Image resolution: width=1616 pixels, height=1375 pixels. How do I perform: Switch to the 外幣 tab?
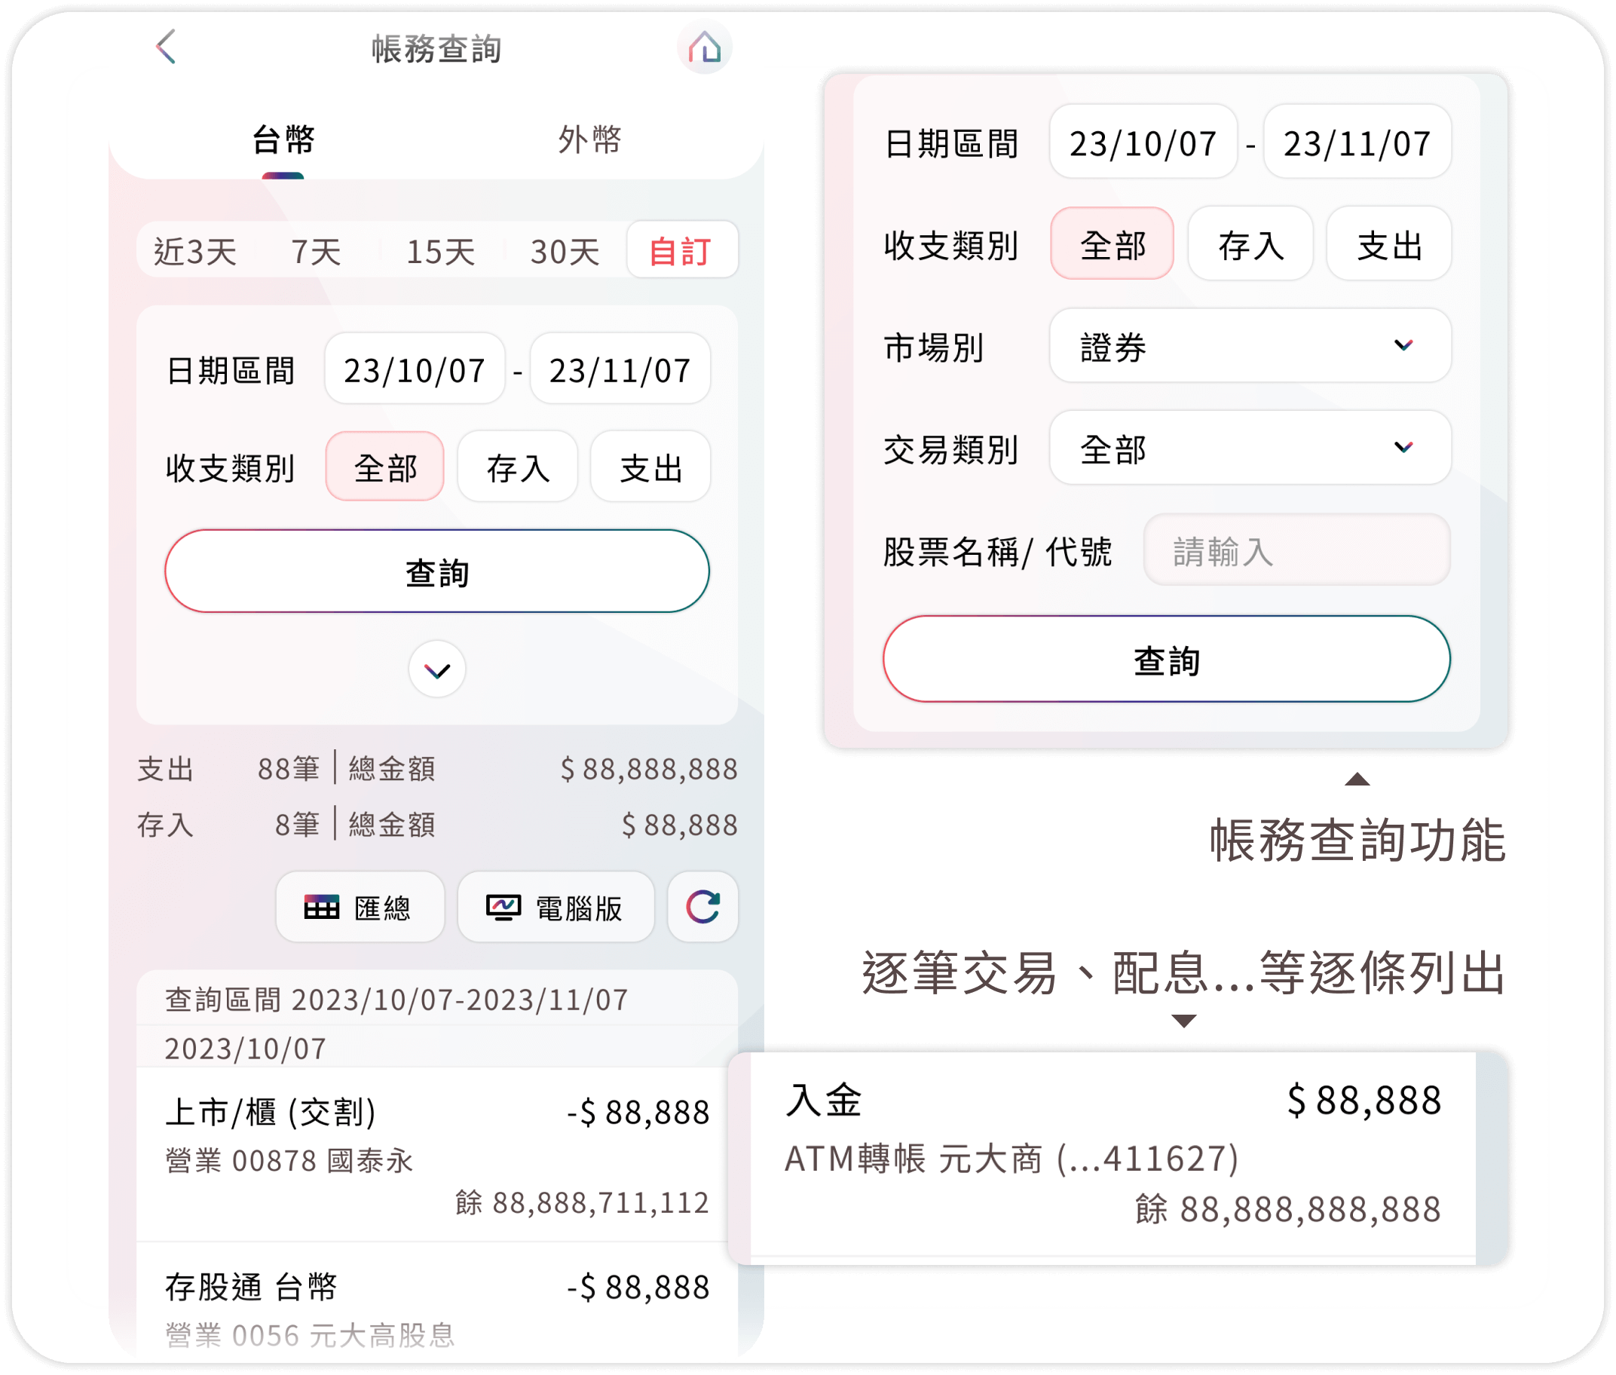(590, 139)
